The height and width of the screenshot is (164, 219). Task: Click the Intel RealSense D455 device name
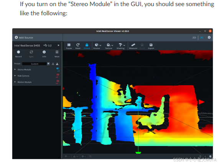27,45
